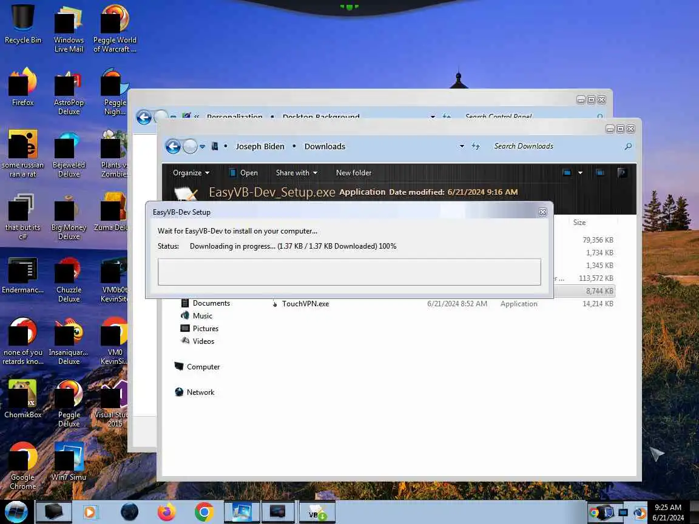Select Music in the navigation pane
The image size is (699, 524).
(197, 315)
